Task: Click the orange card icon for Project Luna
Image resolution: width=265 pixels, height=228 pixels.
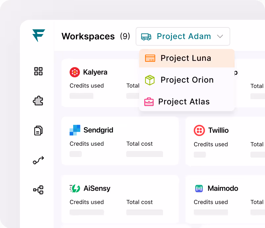Action: pos(150,58)
